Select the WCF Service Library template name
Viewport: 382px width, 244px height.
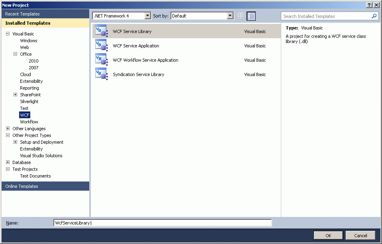(x=132, y=31)
